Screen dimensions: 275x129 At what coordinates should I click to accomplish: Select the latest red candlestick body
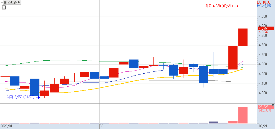(x=243, y=37)
